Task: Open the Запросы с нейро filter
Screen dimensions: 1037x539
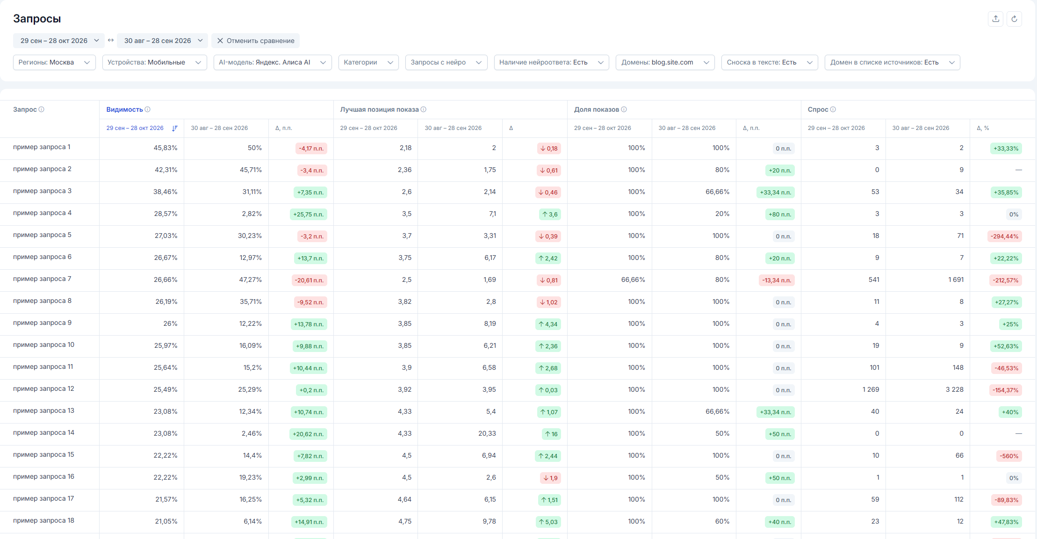Action: coord(446,62)
